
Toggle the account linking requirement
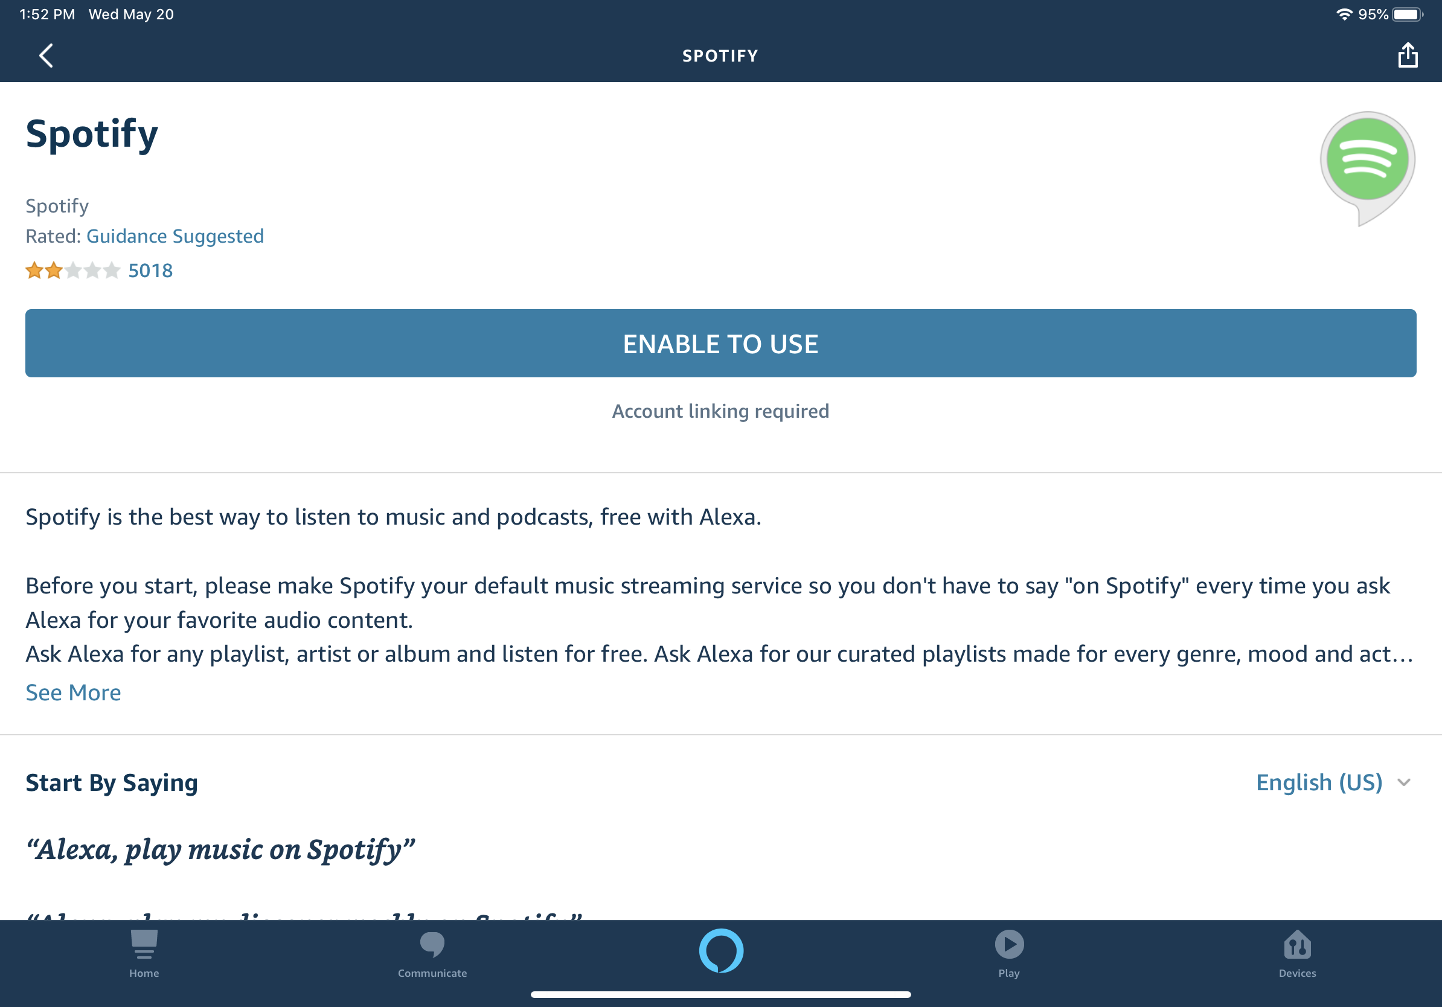point(720,410)
